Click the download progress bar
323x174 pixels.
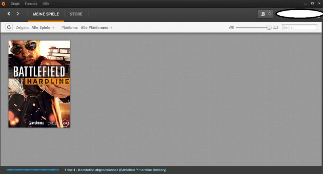(x=33, y=170)
